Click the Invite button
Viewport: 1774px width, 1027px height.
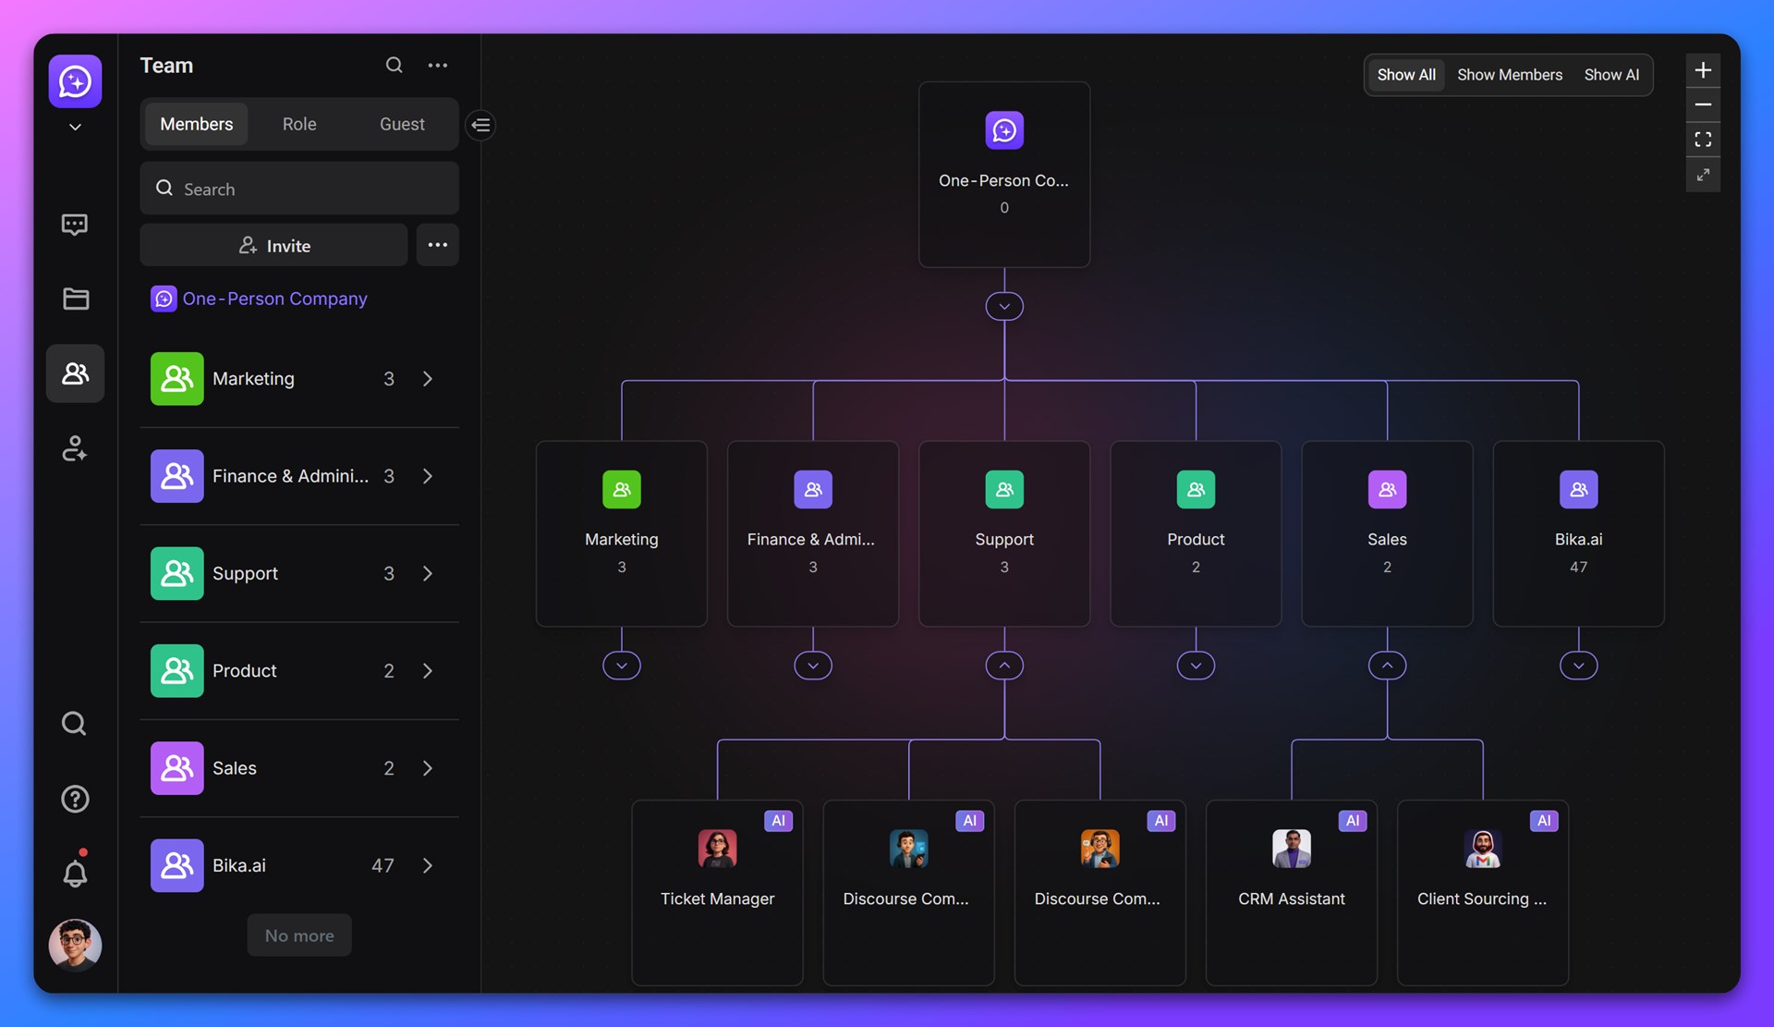click(x=274, y=246)
